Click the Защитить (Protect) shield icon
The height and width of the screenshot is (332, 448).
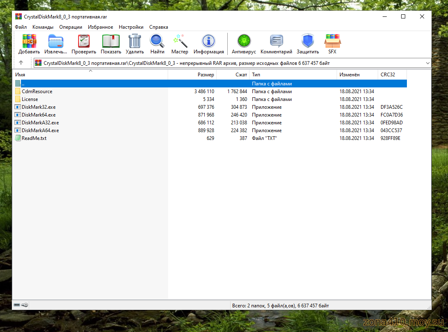pos(308,41)
